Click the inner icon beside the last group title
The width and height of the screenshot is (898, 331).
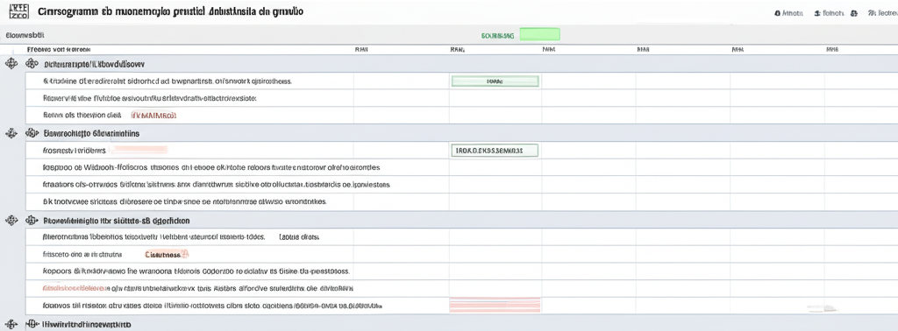32,324
